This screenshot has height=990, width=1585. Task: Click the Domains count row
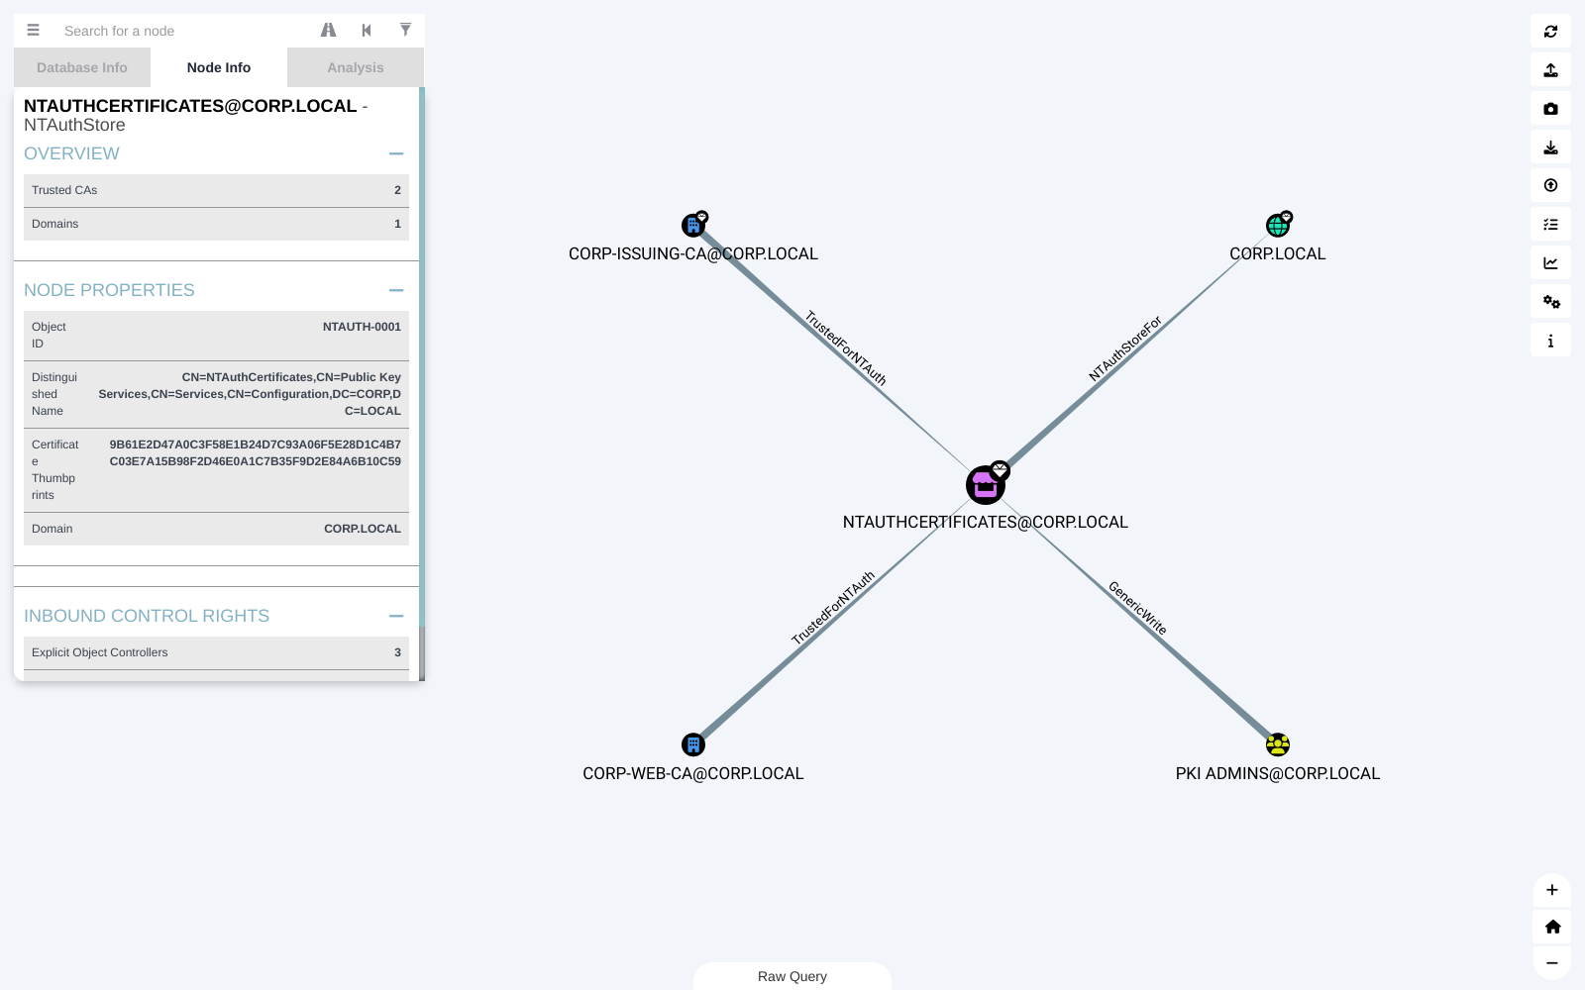coord(216,224)
